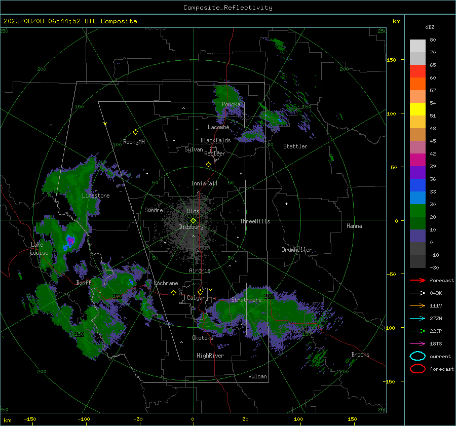Click the yellow diamond marker near RockyMH

(135, 132)
